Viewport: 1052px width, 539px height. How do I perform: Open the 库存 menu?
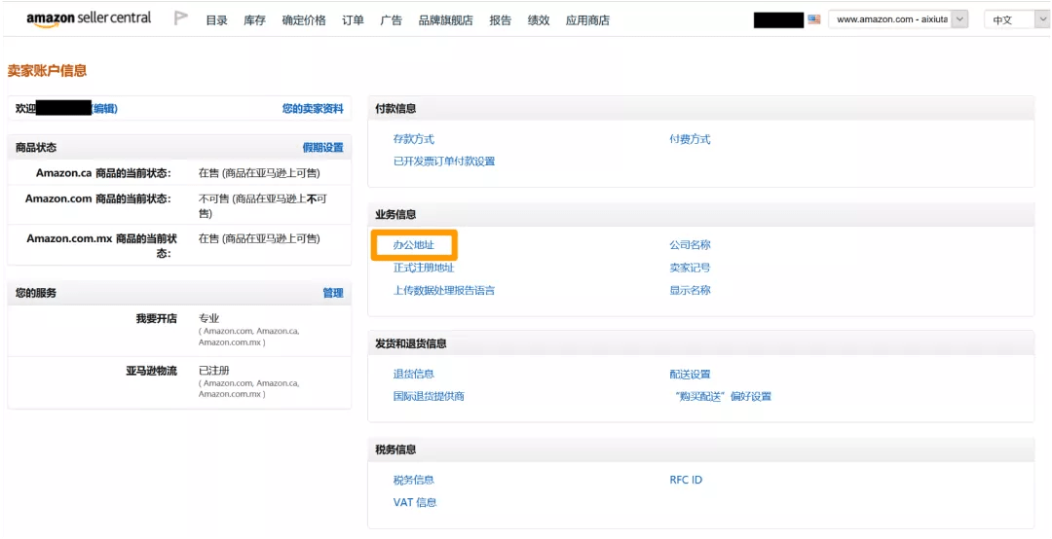pyautogui.click(x=254, y=20)
